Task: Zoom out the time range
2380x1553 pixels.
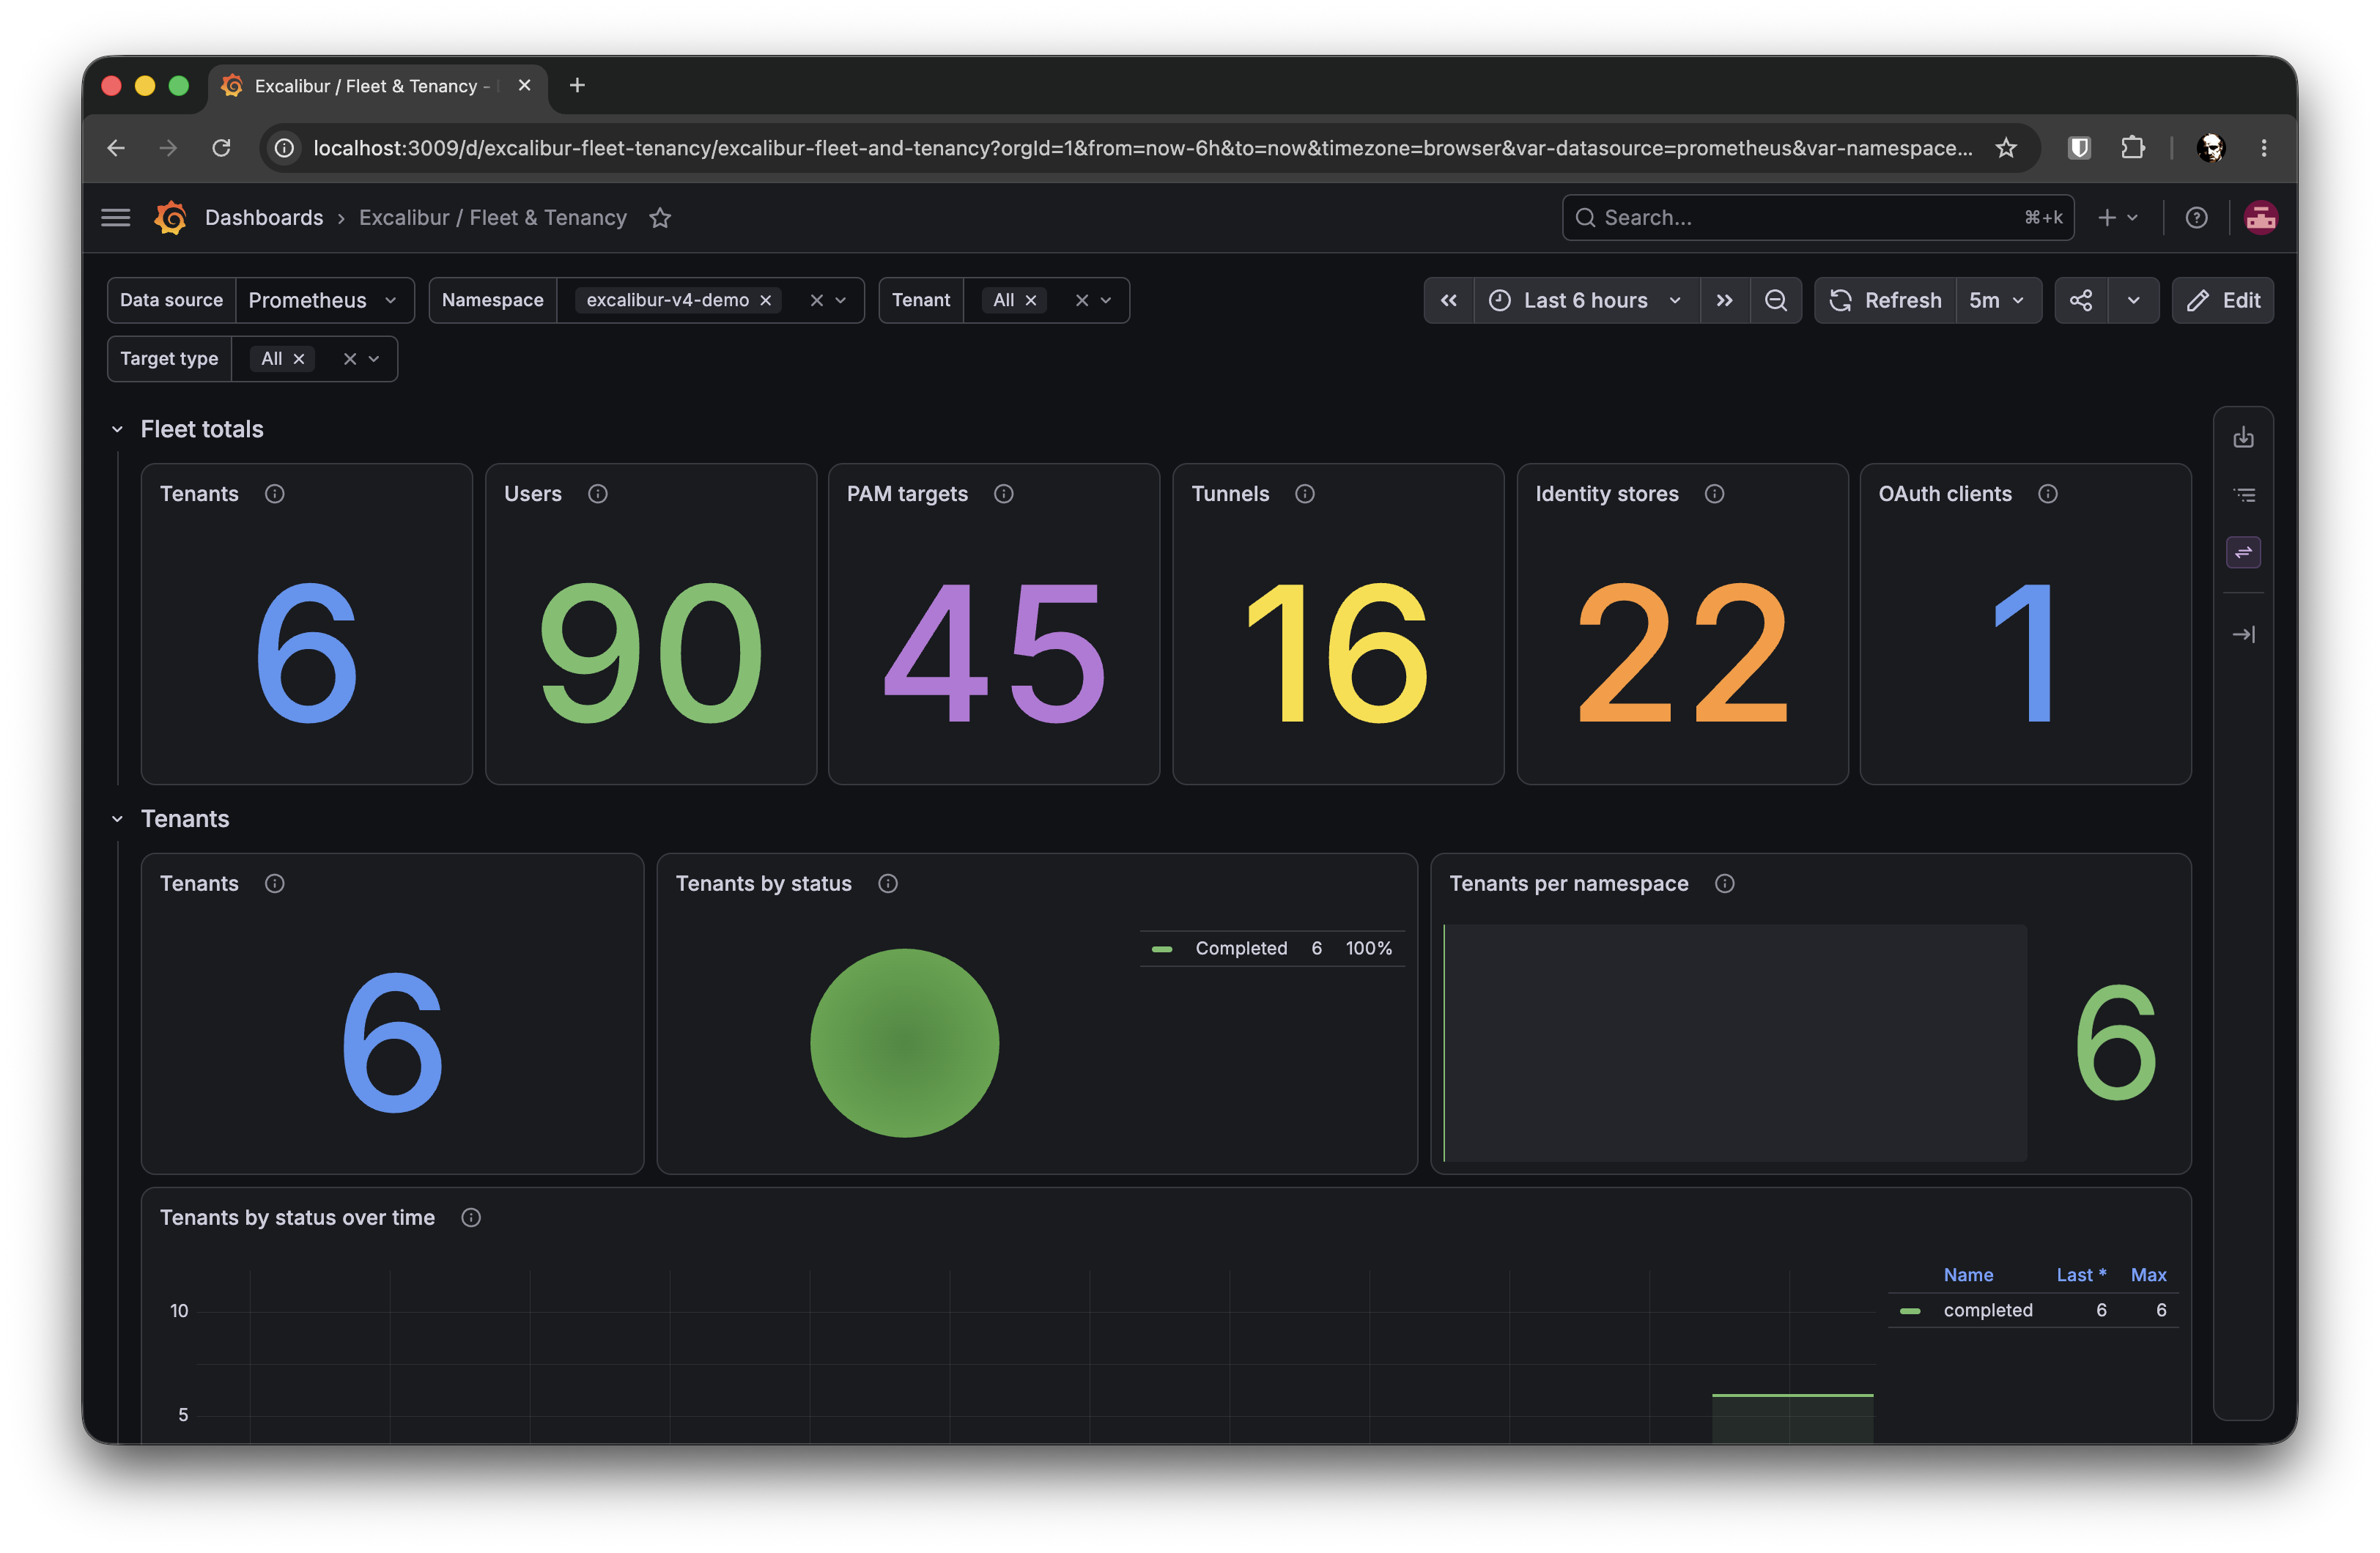Action: (1775, 300)
